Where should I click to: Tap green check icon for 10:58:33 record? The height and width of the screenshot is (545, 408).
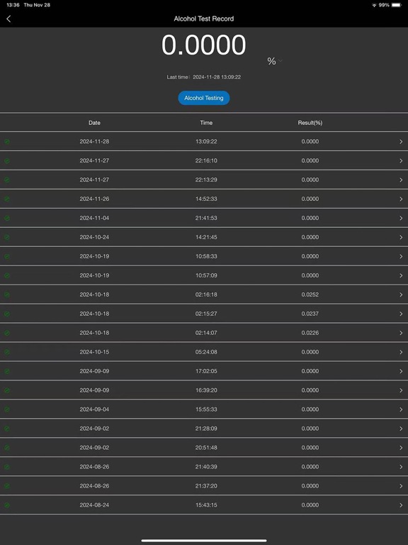7,256
